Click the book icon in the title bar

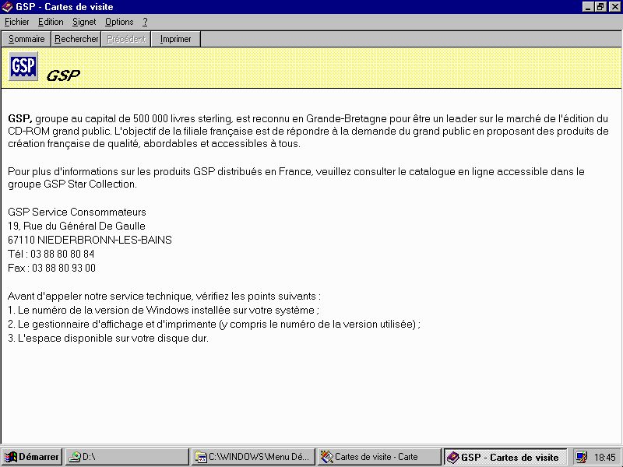pos(7,7)
